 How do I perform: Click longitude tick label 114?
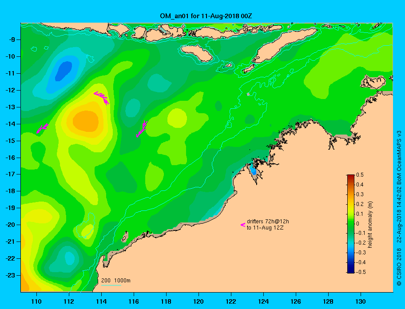(101, 301)
